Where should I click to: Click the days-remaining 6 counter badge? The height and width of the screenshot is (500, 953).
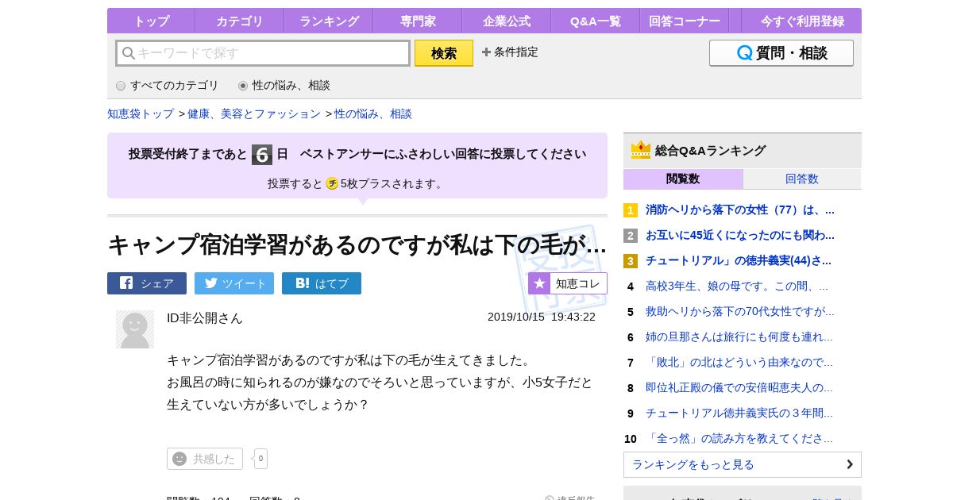point(262,155)
